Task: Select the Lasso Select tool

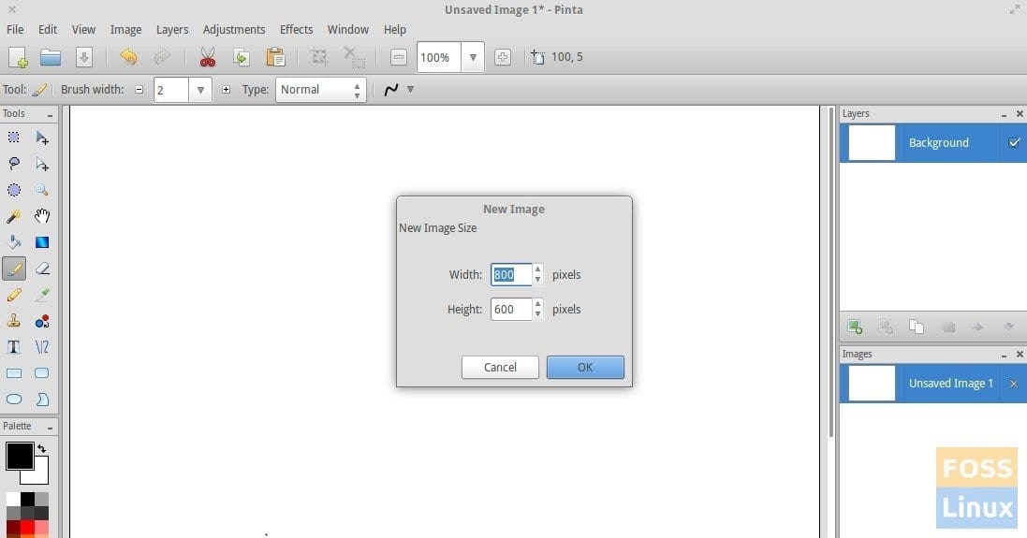Action: (x=14, y=164)
